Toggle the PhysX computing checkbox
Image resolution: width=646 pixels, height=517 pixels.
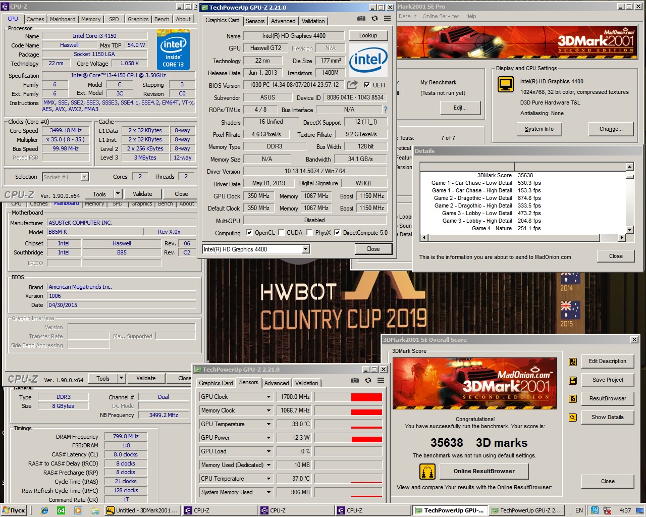coord(310,233)
